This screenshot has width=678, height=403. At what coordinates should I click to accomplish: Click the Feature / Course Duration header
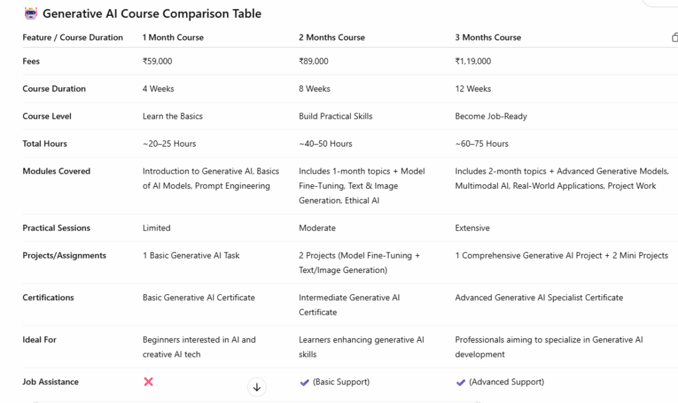[73, 38]
